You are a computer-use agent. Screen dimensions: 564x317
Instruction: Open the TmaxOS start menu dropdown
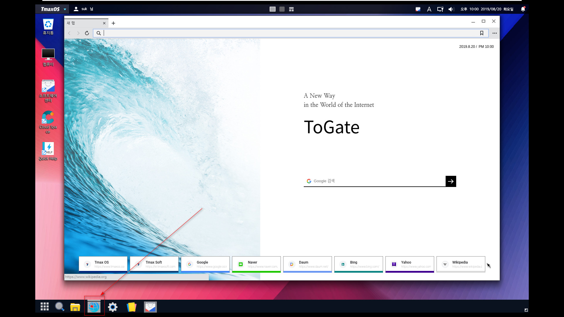[x=53, y=9]
